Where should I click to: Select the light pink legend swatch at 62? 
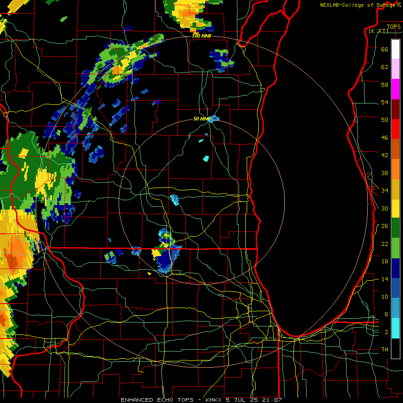pyautogui.click(x=395, y=69)
